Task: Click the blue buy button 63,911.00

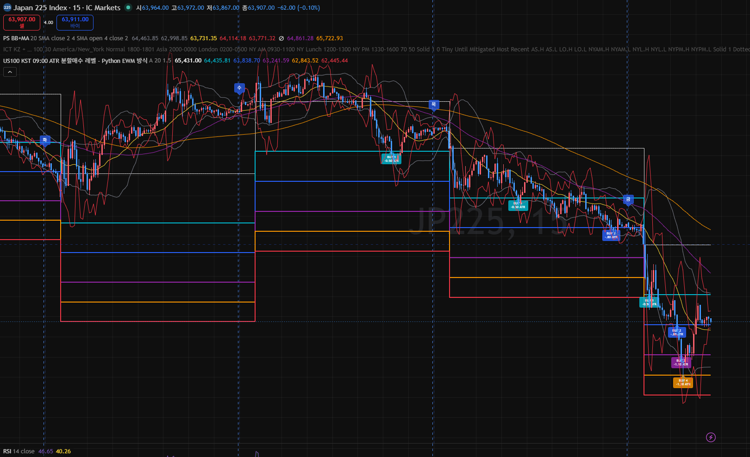Action: [75, 22]
